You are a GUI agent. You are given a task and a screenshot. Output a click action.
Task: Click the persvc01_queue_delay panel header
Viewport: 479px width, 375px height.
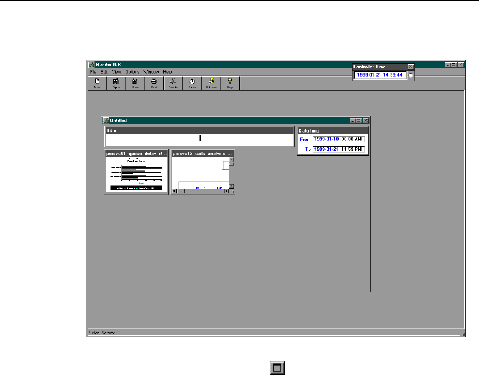[x=136, y=154]
